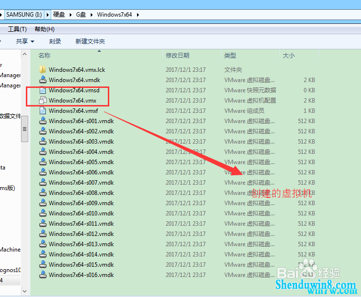Image resolution: width=361 pixels, height=297 pixels.
Task: Click the 0 KB size of Windows7x64.vmsd
Action: pos(309,90)
